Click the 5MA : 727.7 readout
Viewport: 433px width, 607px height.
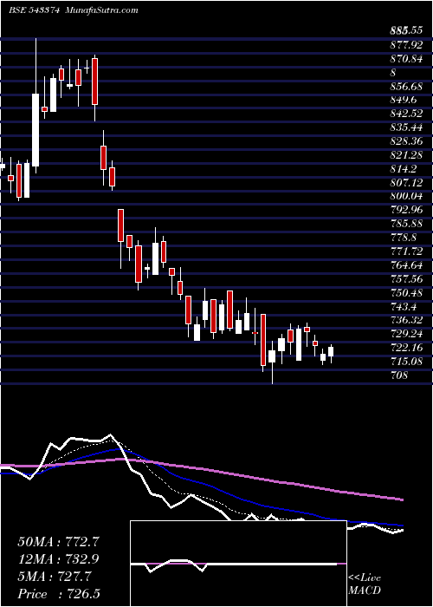[x=55, y=577]
